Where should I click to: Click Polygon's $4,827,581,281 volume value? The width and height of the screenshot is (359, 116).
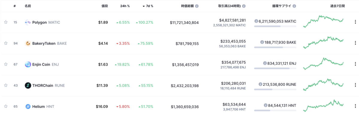pos(232,20)
